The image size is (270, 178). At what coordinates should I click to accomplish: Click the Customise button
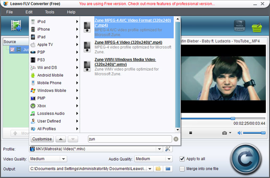click(42, 139)
